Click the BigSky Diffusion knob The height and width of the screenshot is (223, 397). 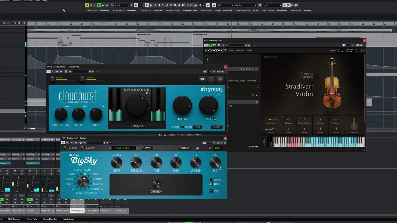coord(156,185)
